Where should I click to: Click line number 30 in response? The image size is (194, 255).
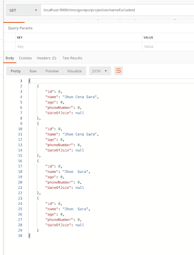[x=20, y=235]
